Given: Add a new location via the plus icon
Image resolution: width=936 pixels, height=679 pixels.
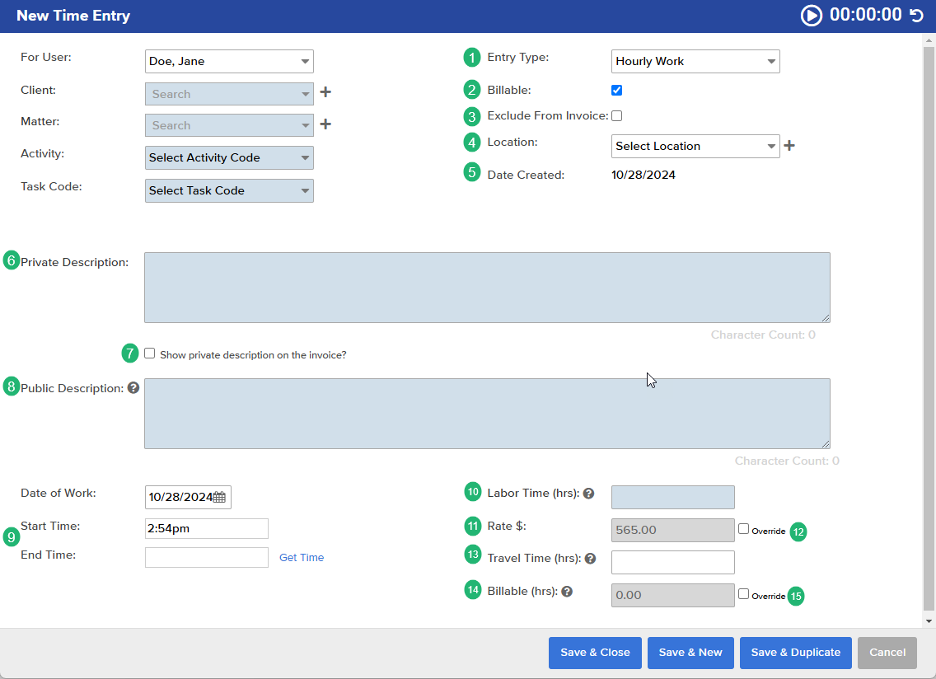Looking at the screenshot, I should 789,145.
